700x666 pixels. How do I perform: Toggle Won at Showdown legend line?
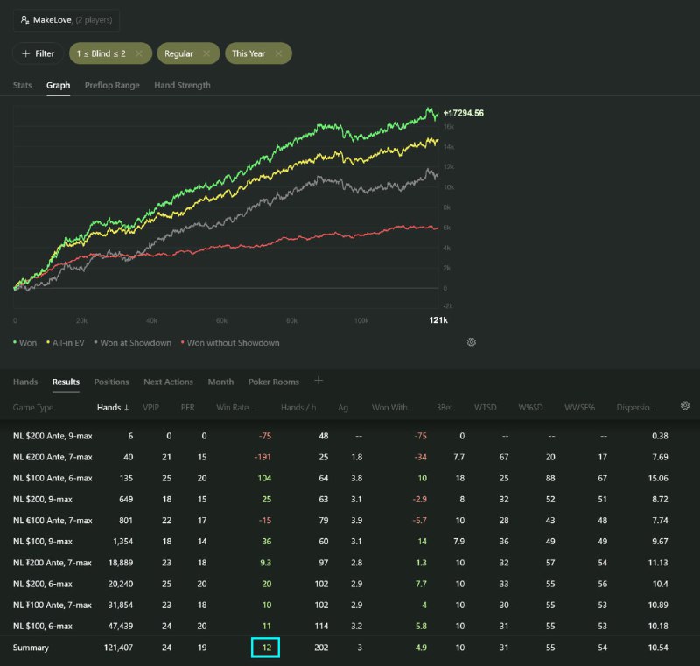point(134,343)
